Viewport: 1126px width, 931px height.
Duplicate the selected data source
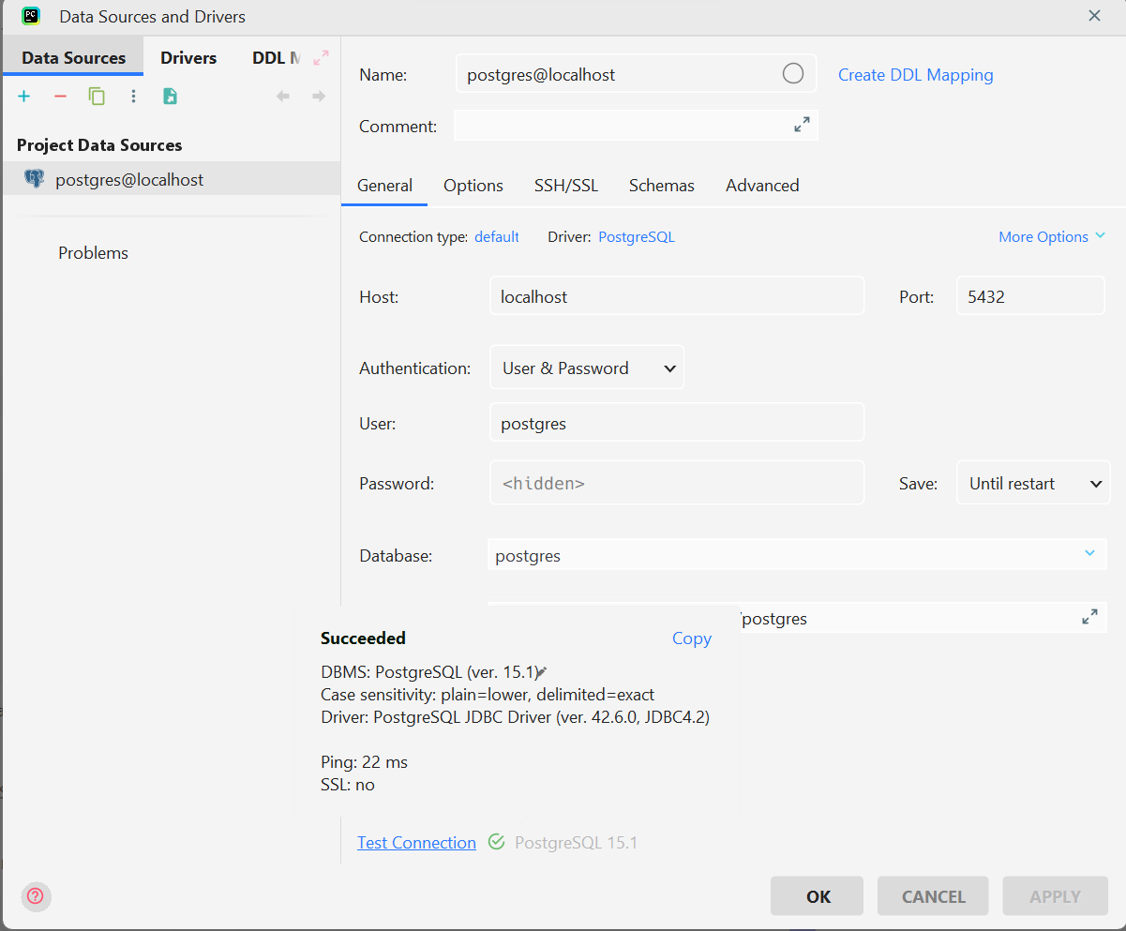pos(97,97)
